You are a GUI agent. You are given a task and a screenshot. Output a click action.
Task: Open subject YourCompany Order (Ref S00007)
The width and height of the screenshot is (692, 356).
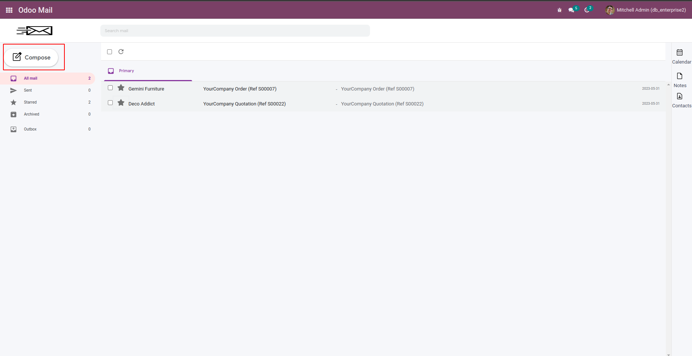point(240,89)
